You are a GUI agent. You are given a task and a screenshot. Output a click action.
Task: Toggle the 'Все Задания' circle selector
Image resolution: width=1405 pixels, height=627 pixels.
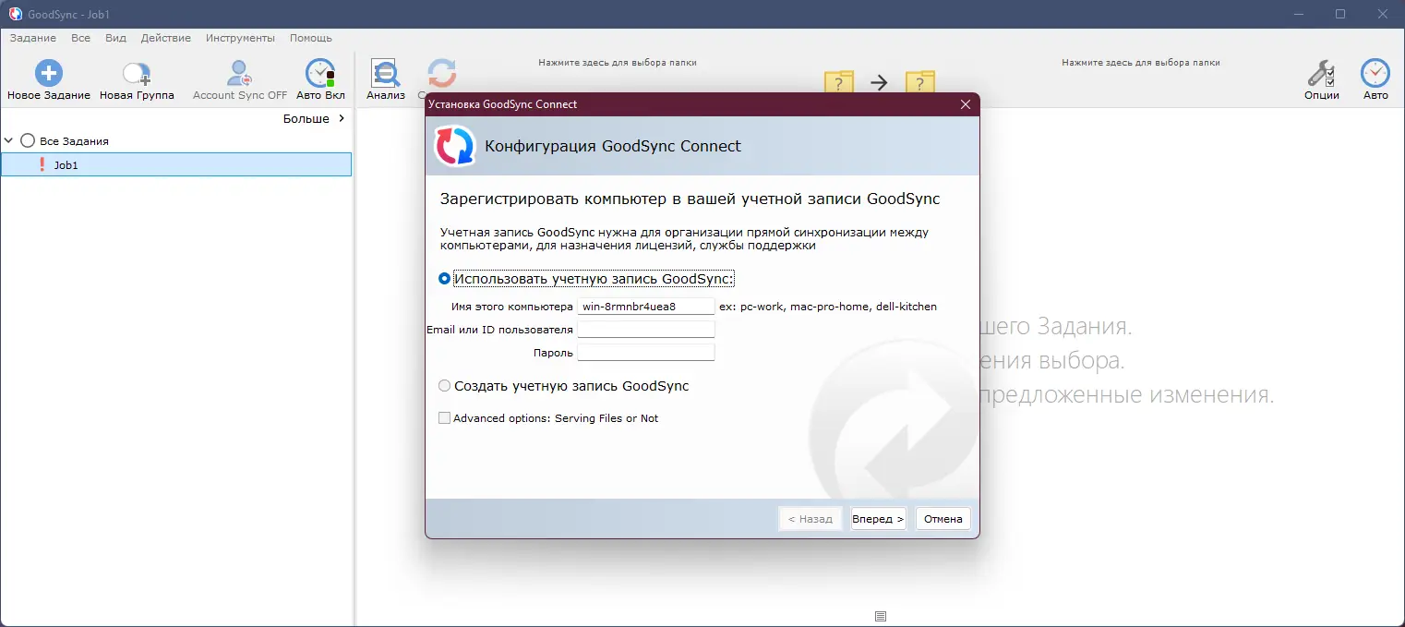click(28, 140)
